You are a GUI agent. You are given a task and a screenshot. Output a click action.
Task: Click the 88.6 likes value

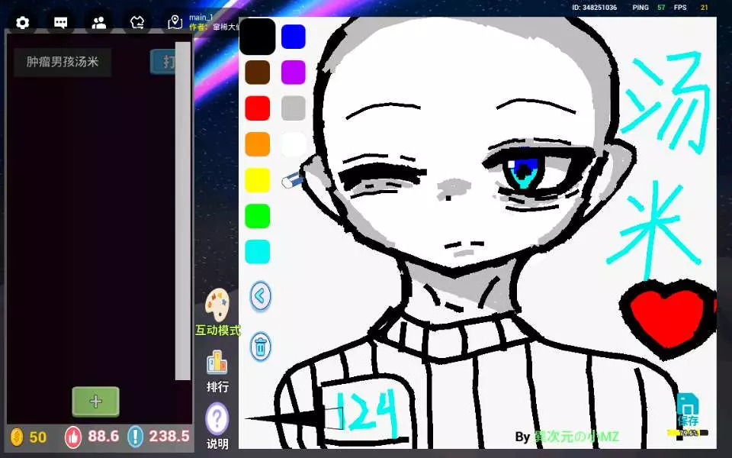pyautogui.click(x=103, y=437)
